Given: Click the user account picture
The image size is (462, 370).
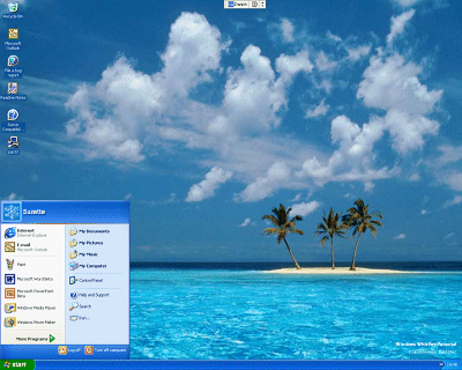Looking at the screenshot, I should 12,212.
